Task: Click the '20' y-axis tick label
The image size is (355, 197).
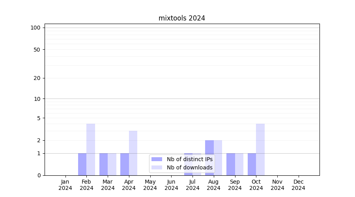Action: click(37, 78)
